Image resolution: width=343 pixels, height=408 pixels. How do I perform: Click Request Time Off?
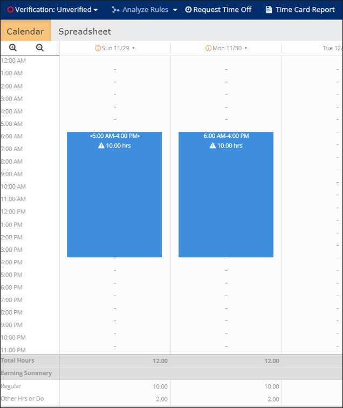pyautogui.click(x=218, y=10)
